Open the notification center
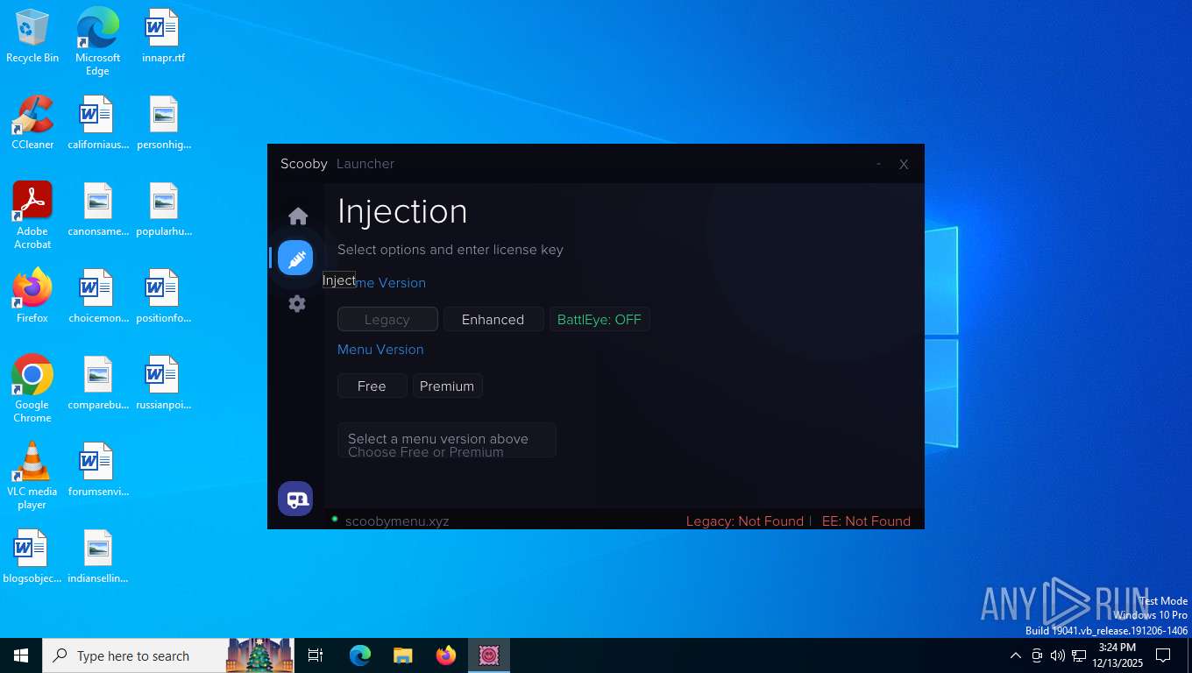1192x673 pixels. pyautogui.click(x=1163, y=655)
